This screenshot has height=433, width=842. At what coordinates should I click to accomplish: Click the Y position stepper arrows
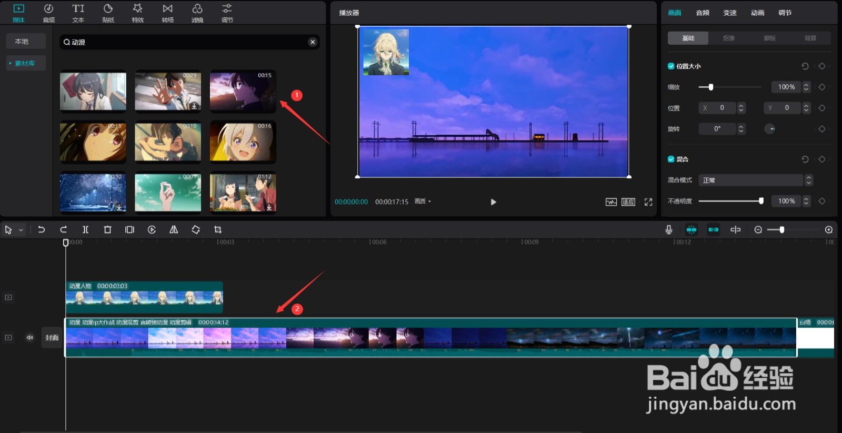(806, 108)
